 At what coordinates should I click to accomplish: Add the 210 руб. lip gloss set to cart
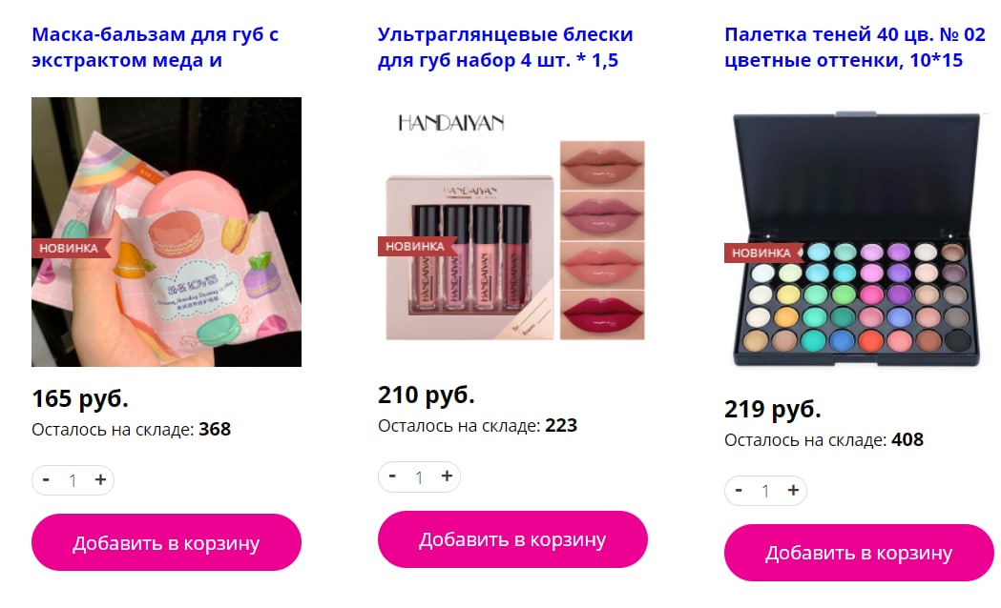click(x=512, y=539)
